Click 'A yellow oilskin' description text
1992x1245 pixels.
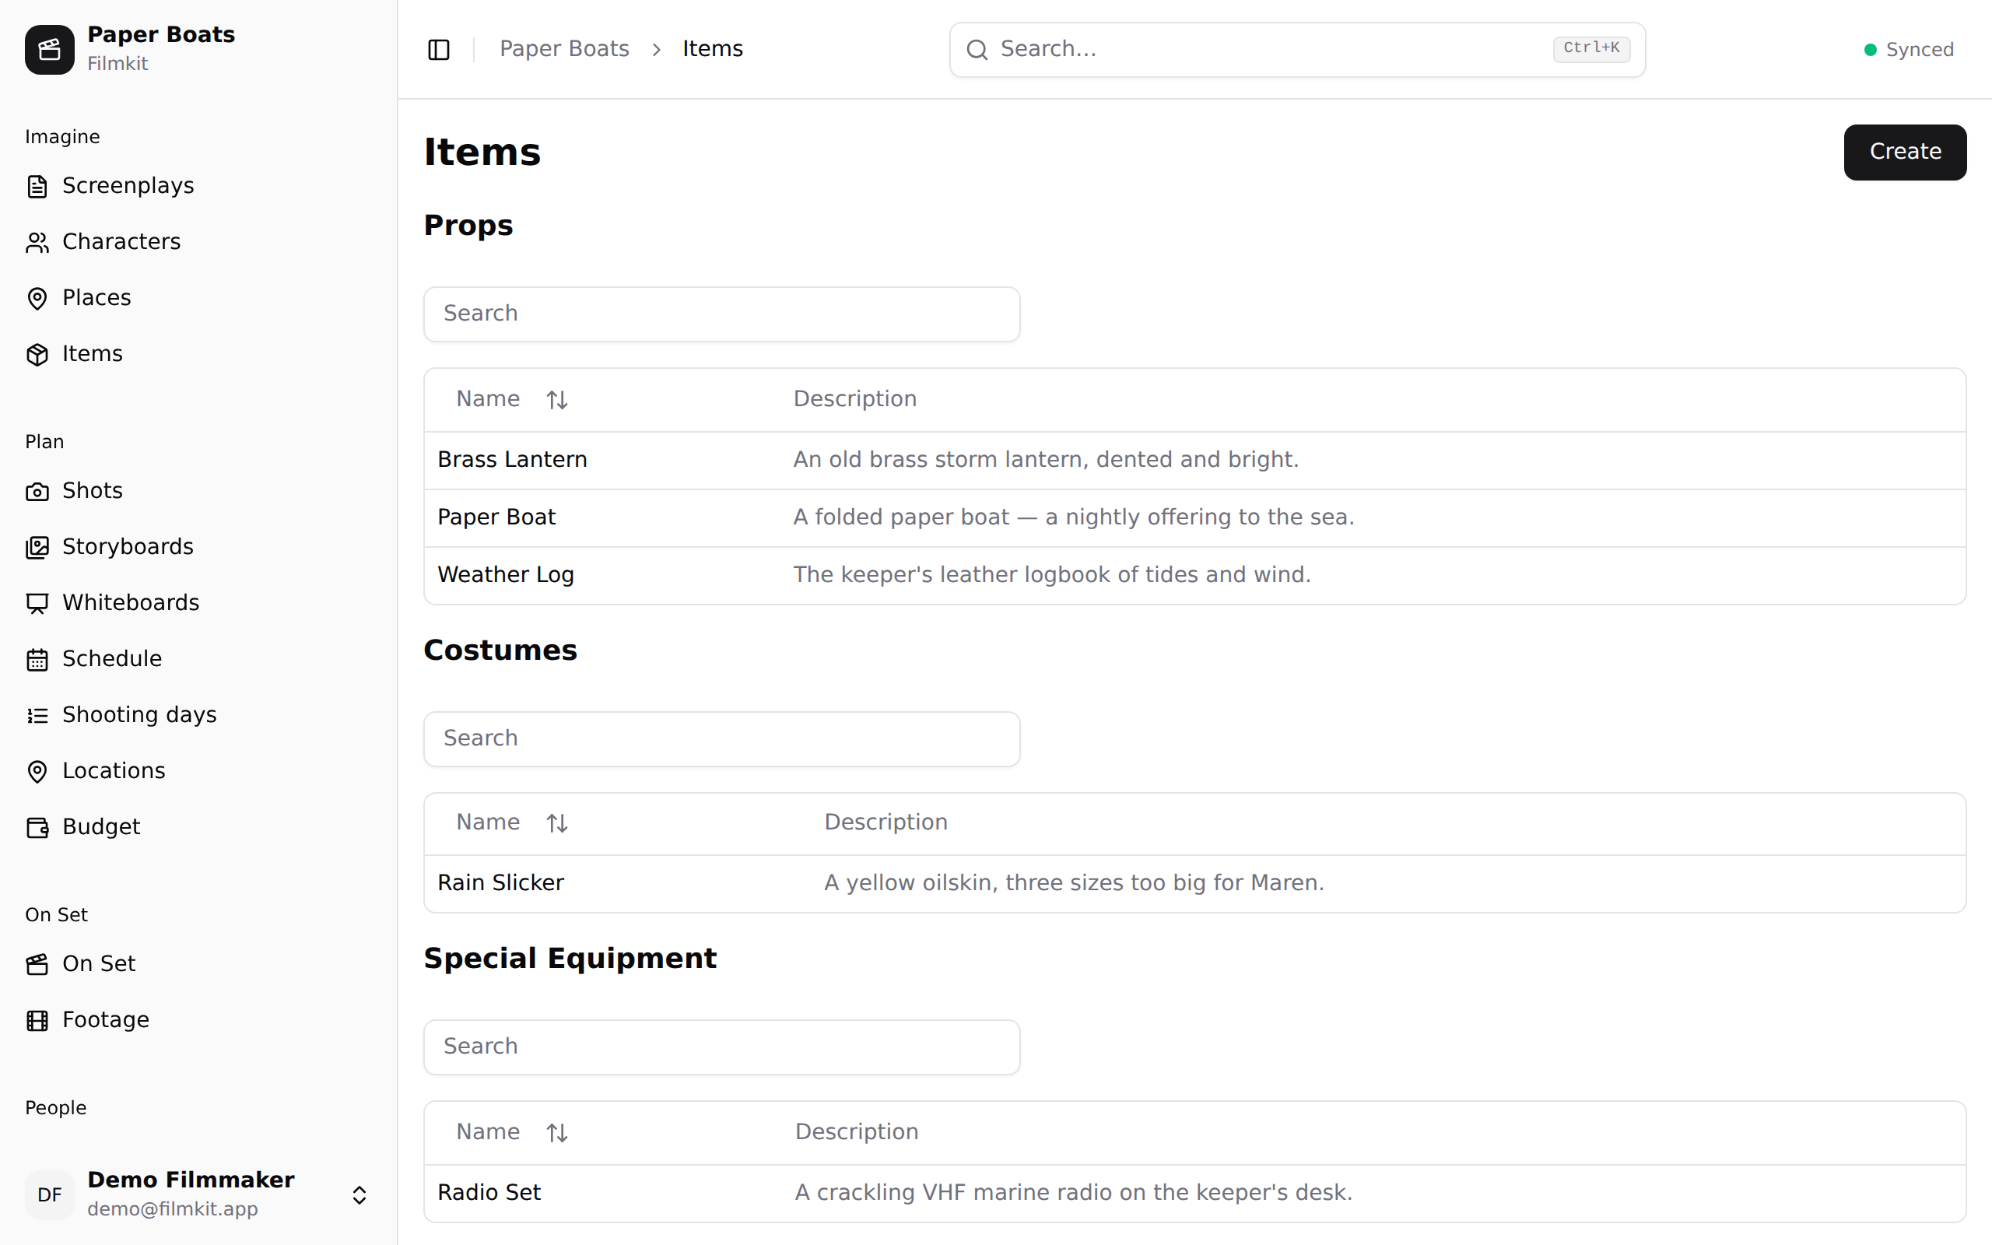[x=1074, y=882]
